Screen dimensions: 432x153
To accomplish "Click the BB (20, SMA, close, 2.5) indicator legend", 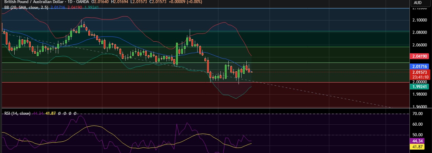I will point(24,7).
